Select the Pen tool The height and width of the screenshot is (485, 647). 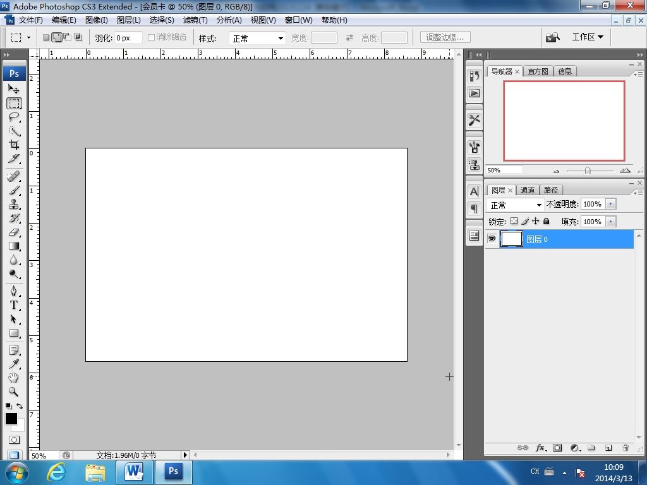click(14, 291)
